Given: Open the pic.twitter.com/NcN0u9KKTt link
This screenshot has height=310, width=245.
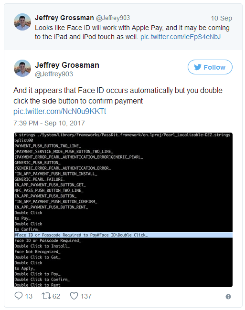Looking at the screenshot, I should 60,111.
